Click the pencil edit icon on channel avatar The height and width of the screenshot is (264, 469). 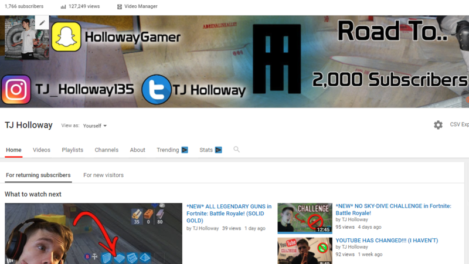[x=42, y=23]
